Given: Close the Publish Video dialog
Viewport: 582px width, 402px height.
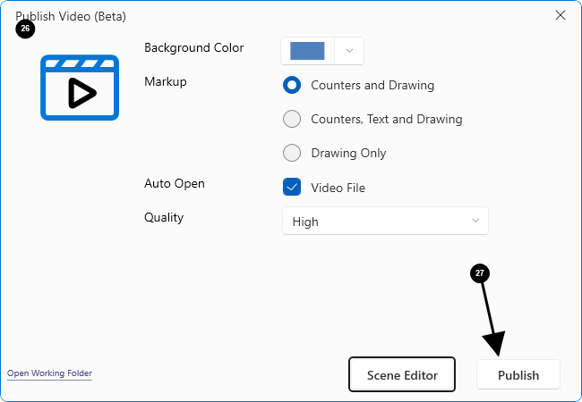Looking at the screenshot, I should point(561,15).
